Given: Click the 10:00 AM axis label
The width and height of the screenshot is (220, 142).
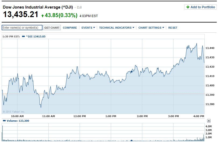Looking at the screenshot, I should coord(17,116).
